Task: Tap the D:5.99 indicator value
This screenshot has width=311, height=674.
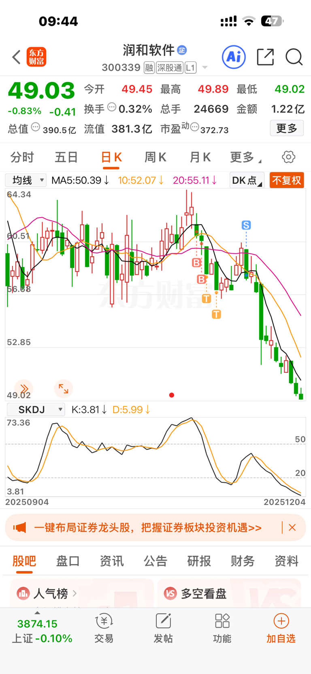Action: click(x=131, y=410)
